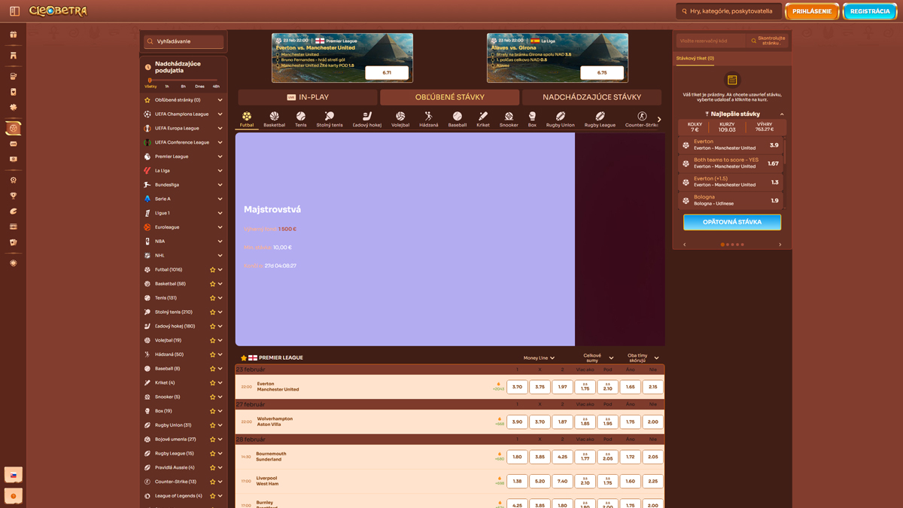Image resolution: width=903 pixels, height=508 pixels.
Task: Mark Tenis (131) as favorite
Action: pos(213,297)
